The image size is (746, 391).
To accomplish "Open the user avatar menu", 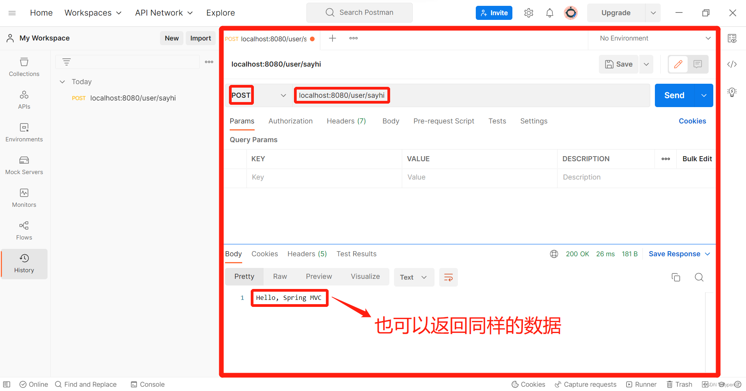I will [571, 13].
